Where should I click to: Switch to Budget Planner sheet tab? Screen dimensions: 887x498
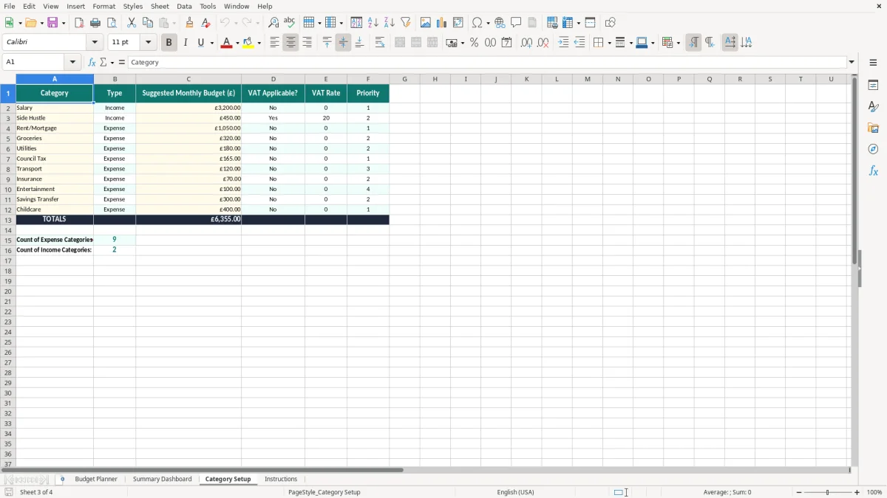coord(96,480)
